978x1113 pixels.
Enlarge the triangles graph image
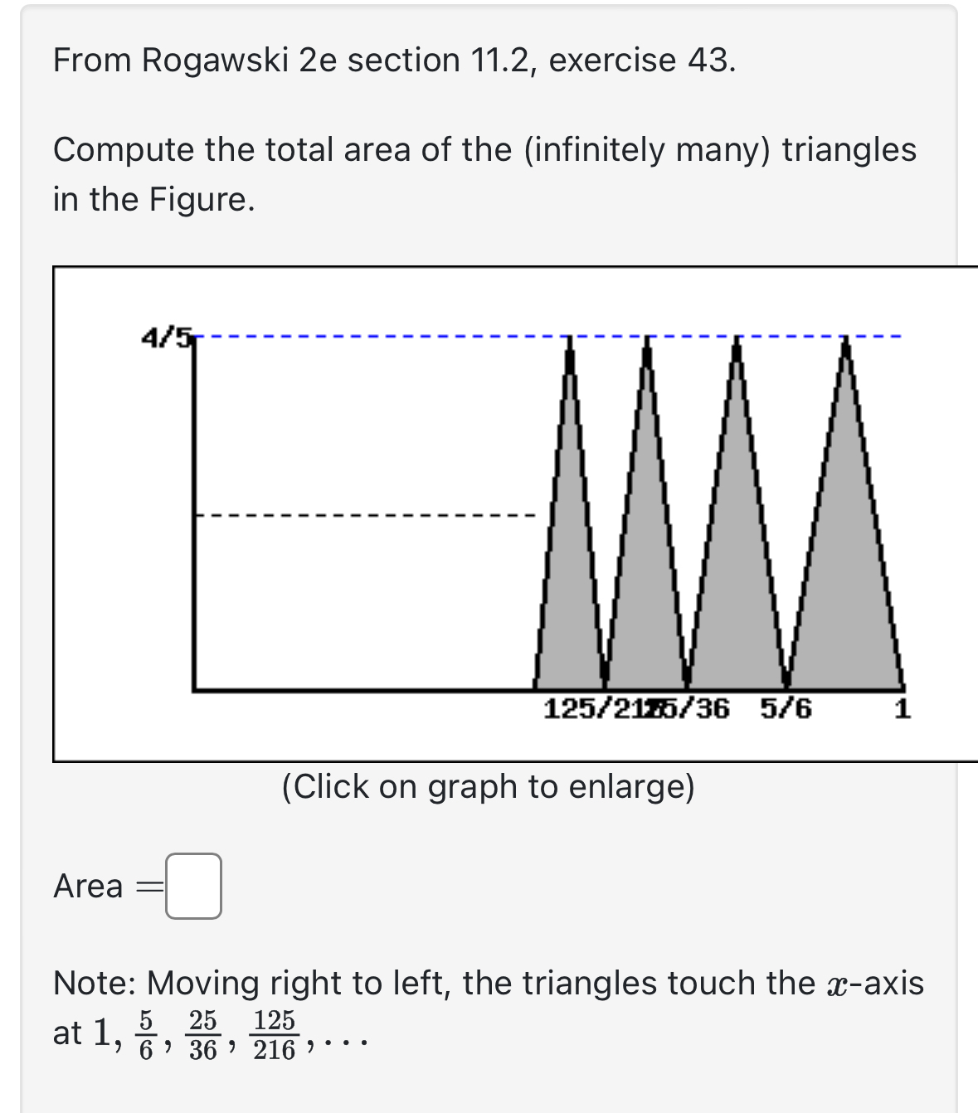tap(515, 513)
